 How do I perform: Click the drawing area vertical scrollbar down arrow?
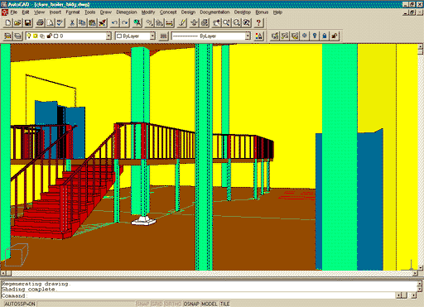[x=421, y=267]
